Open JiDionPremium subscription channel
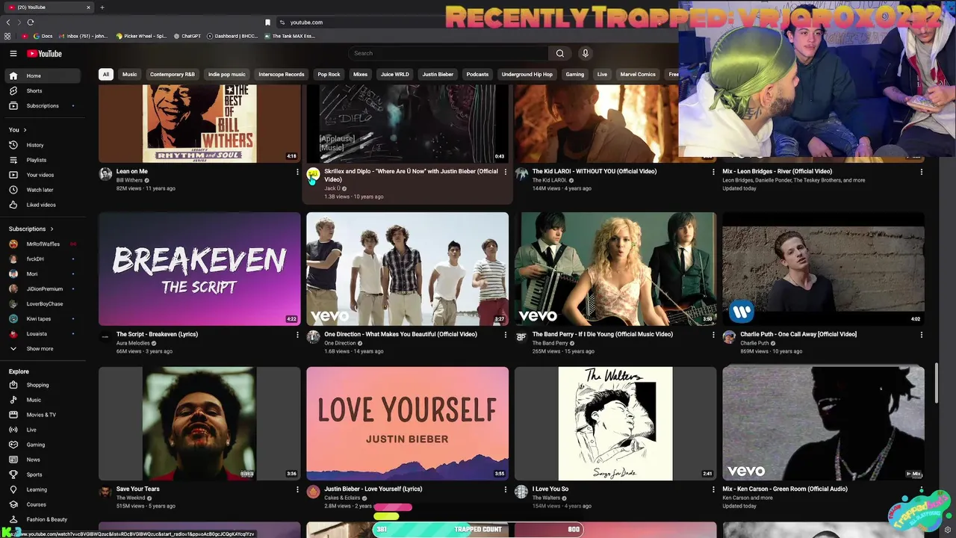 [x=42, y=288]
